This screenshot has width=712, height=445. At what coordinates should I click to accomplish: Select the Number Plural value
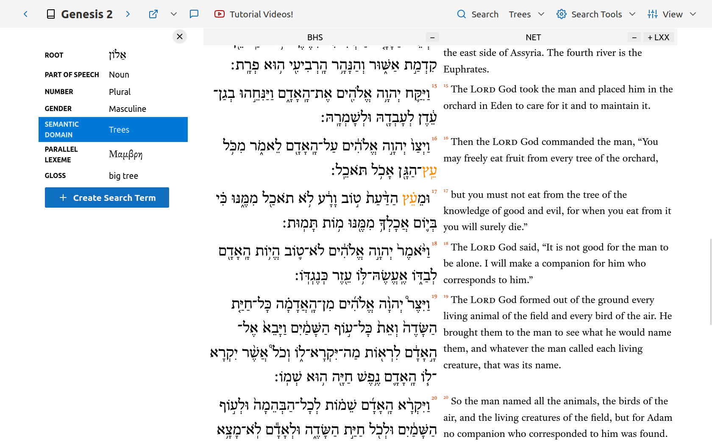coord(120,92)
